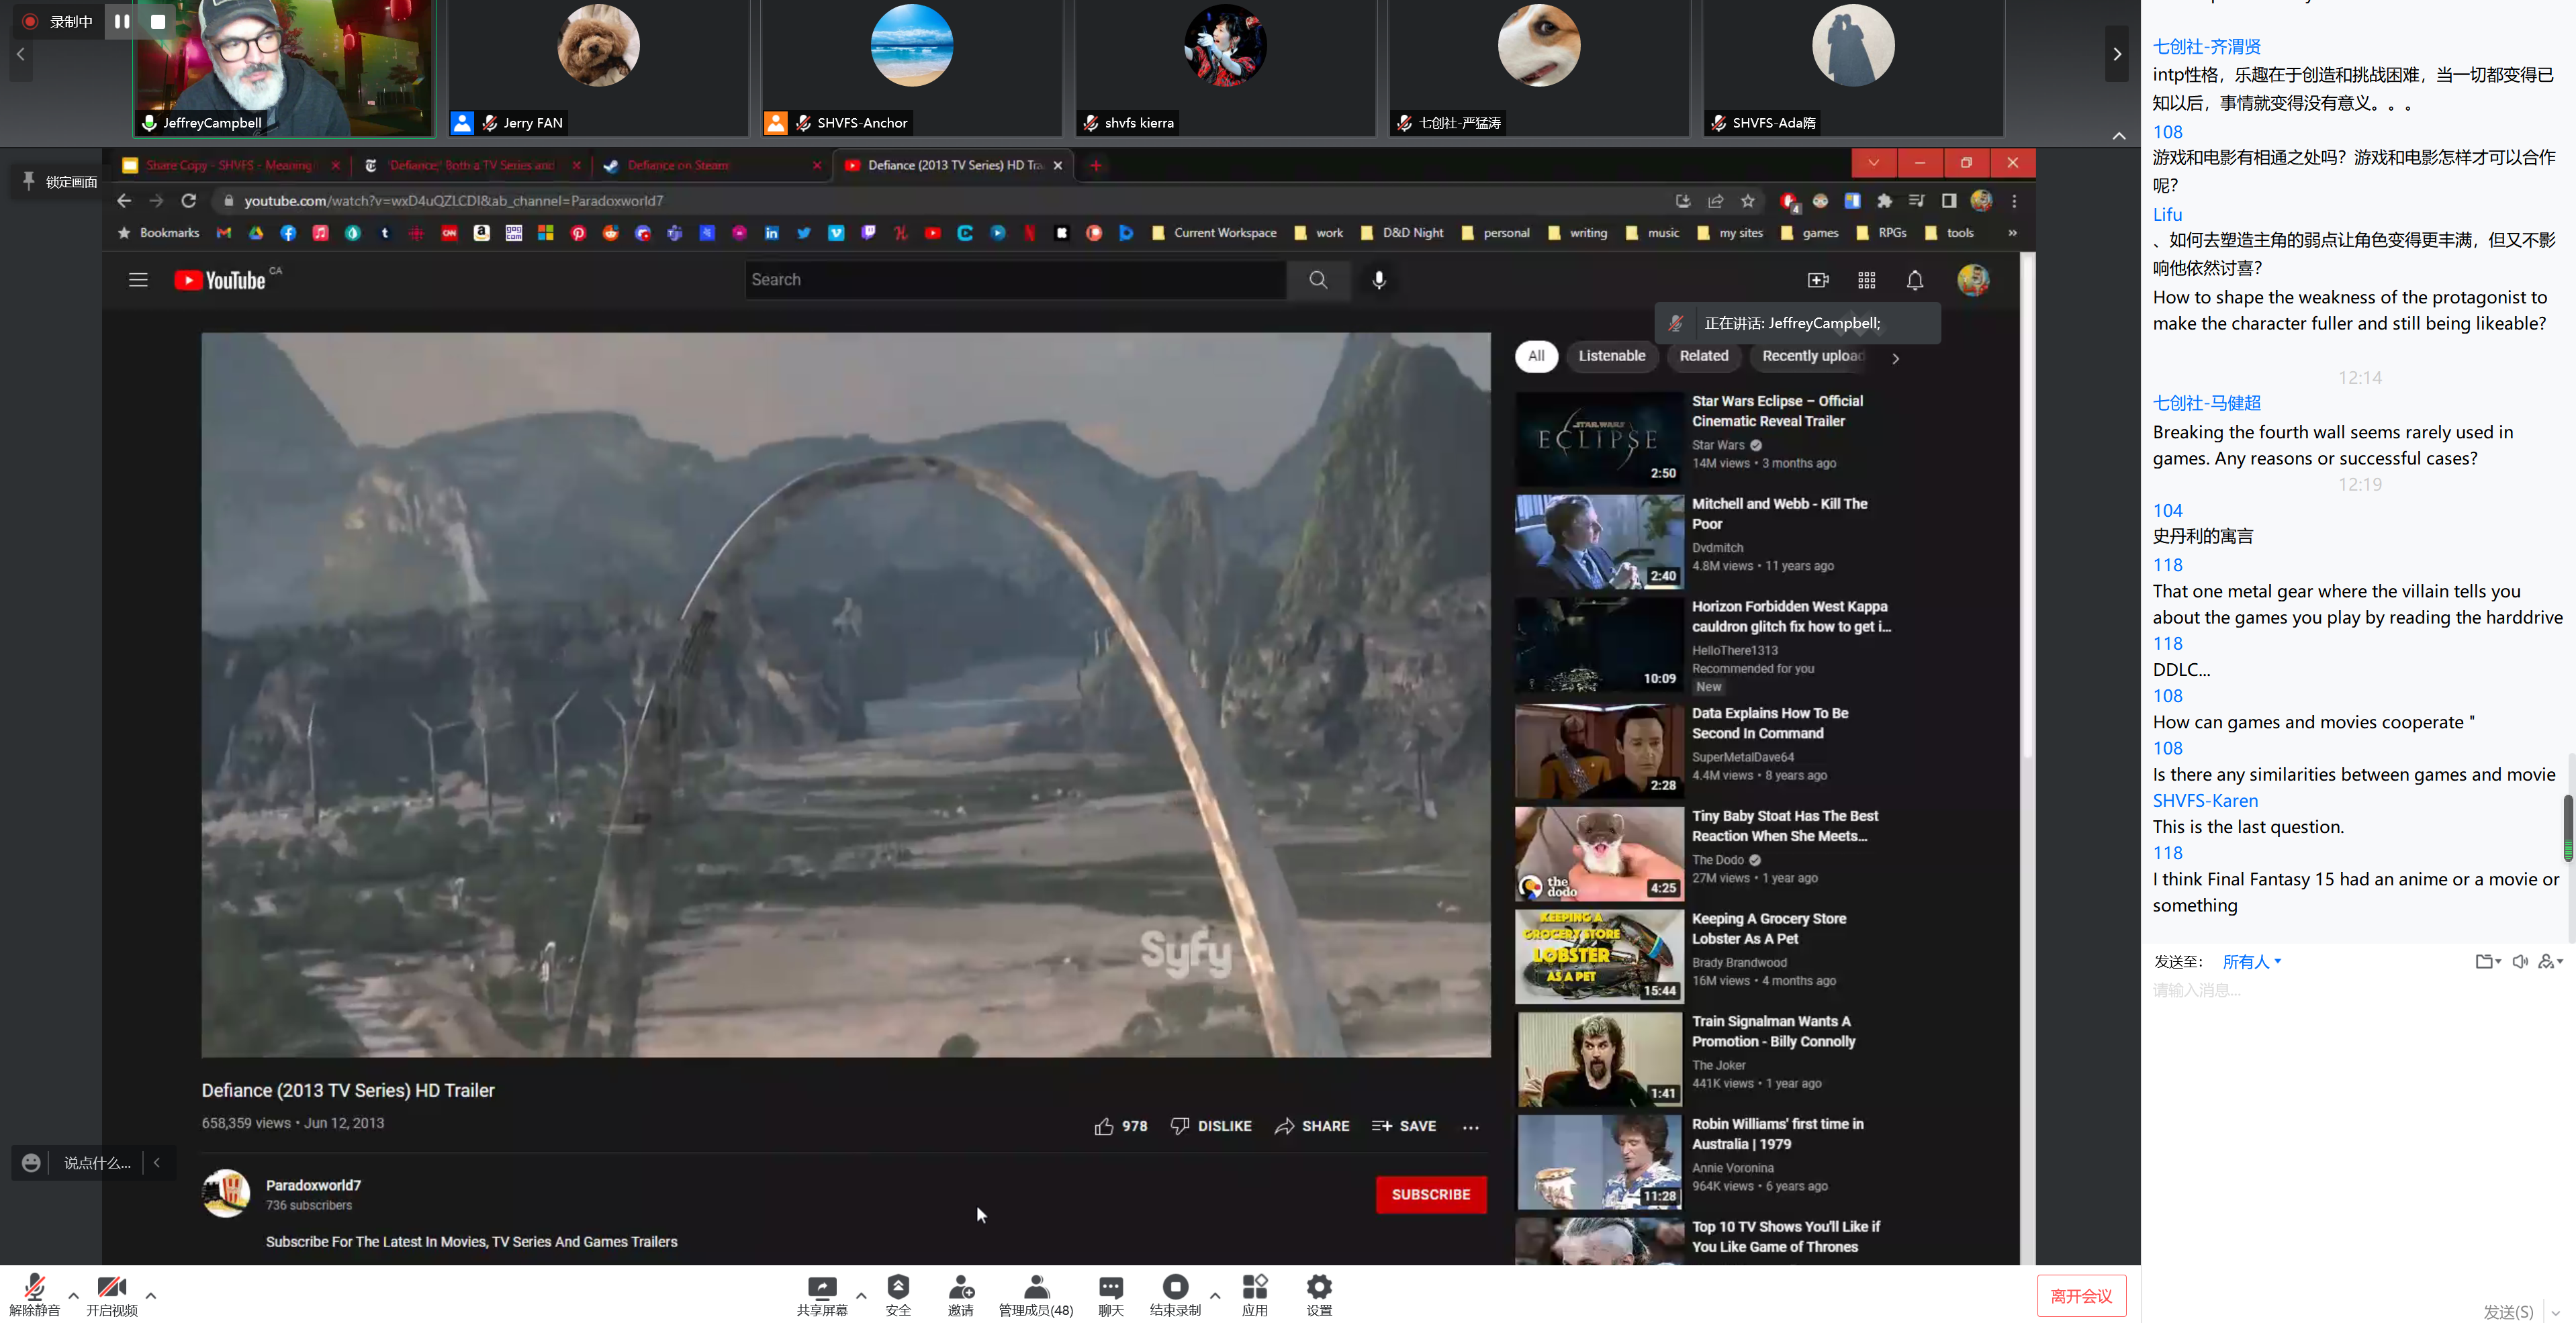Bookmark this page with the star icon

click(1747, 201)
